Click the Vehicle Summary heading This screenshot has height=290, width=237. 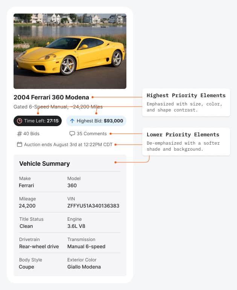(x=44, y=163)
